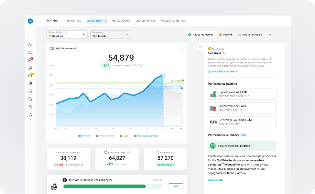Image resolution: width=315 pixels, height=194 pixels.
Task: Open the Google Analytics 4 Sessions dropdown
Action: pos(67,34)
